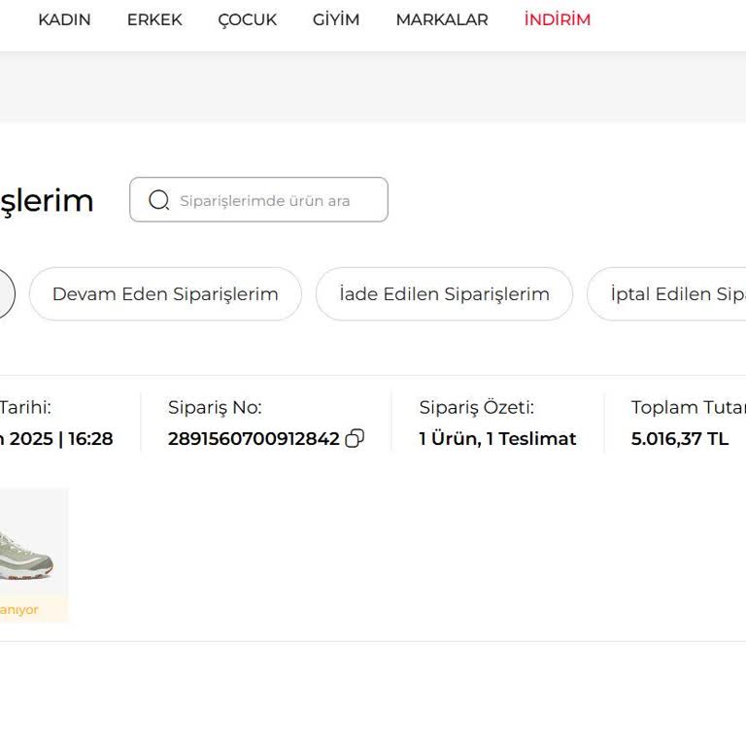Image resolution: width=746 pixels, height=746 pixels.
Task: Click the 'Sipariş No:' label
Action: (x=215, y=408)
